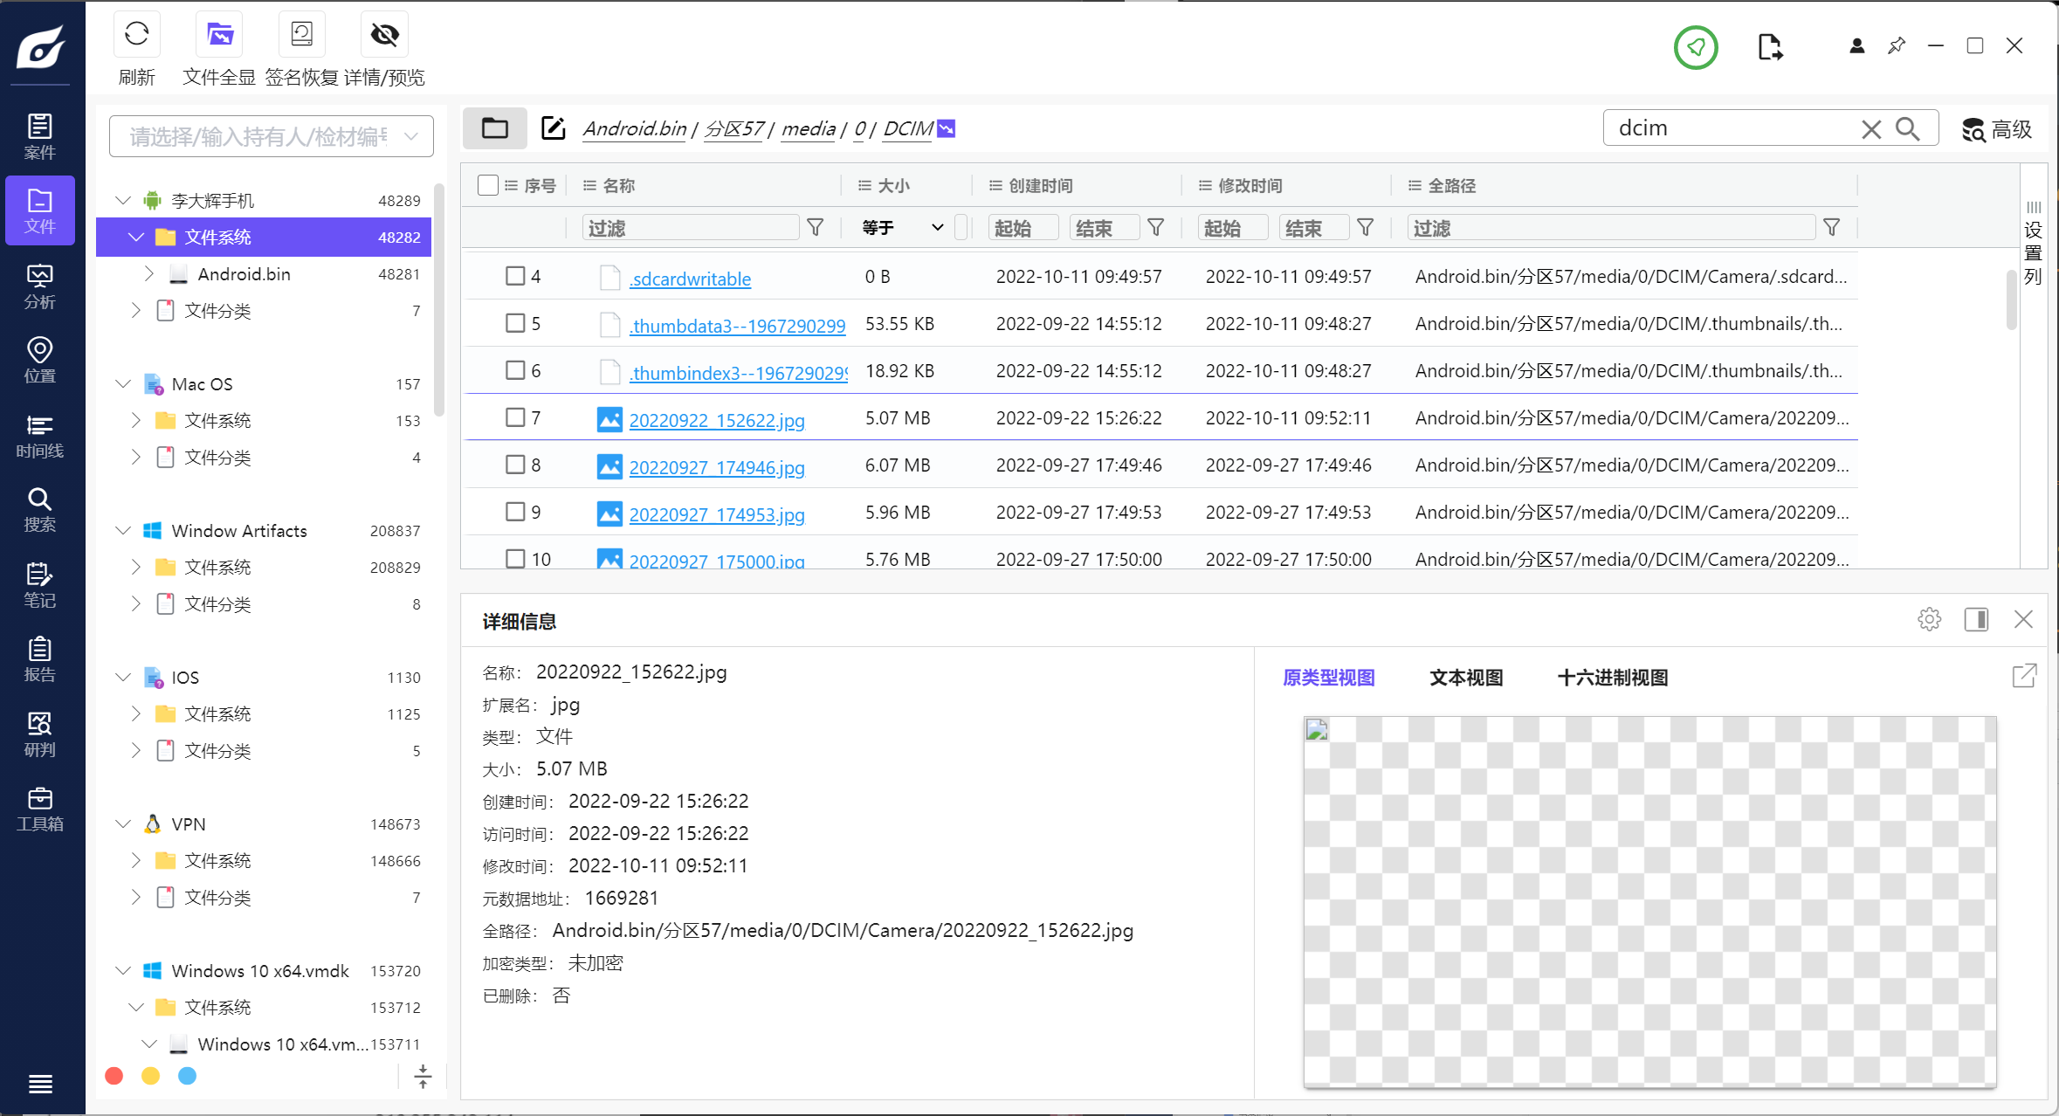This screenshot has width=2059, height=1116.
Task: Click the 高级 advanced search button
Action: [x=1996, y=129]
